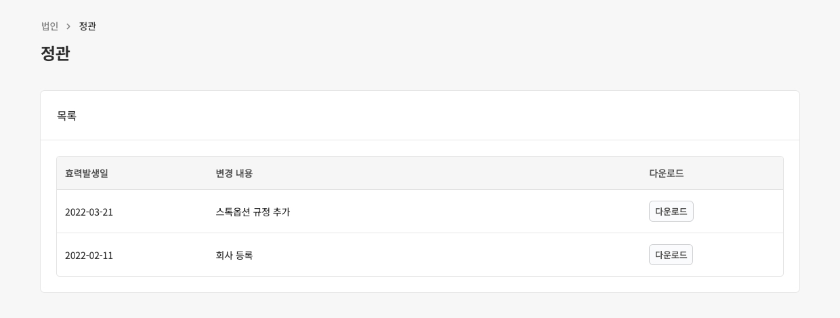
Task: Click the 목록 card title
Action: pos(66,116)
